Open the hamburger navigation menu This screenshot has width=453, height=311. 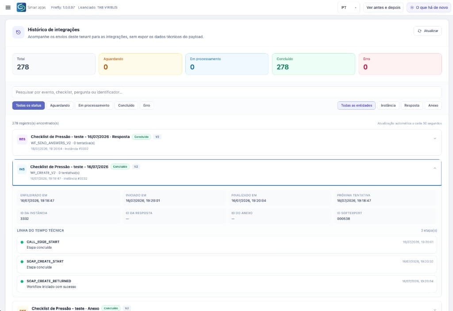(x=8, y=8)
